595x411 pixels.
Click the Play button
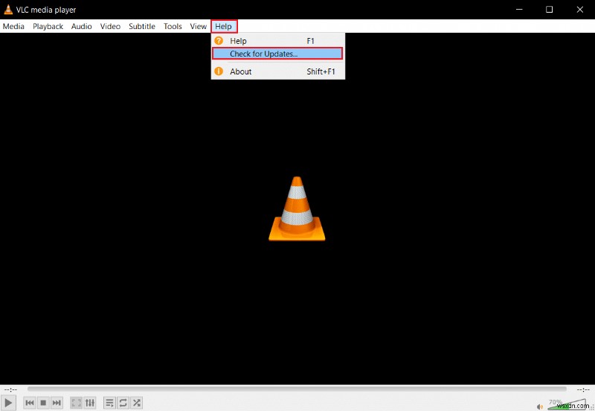tap(8, 403)
